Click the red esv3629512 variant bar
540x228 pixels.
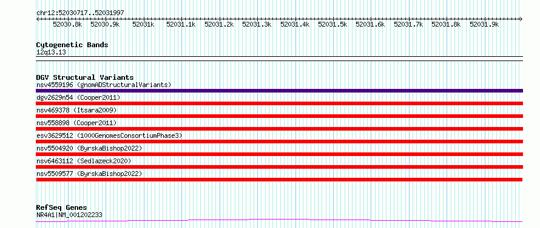pyautogui.click(x=279, y=142)
